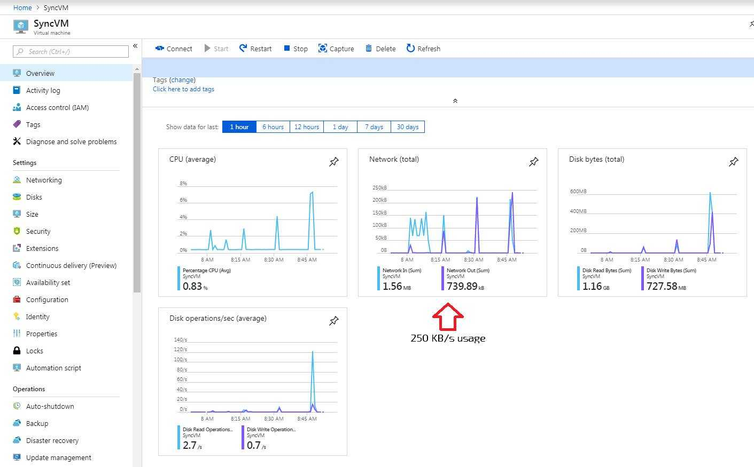The width and height of the screenshot is (754, 467).
Task: Click the Disks icon in sidebar
Action: point(17,197)
